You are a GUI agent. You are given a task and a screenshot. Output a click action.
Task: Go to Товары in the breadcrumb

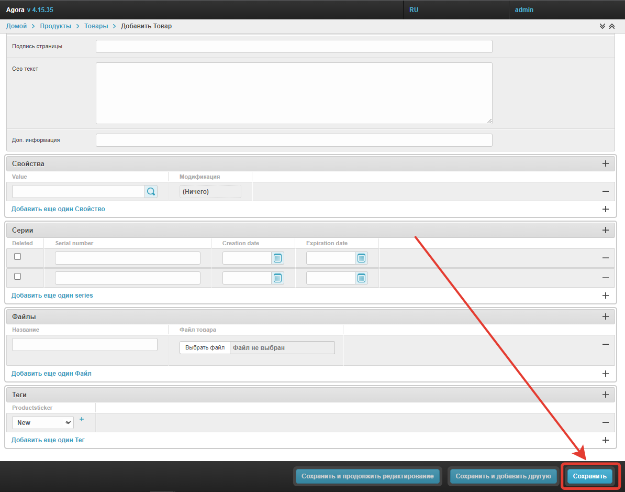click(x=96, y=26)
